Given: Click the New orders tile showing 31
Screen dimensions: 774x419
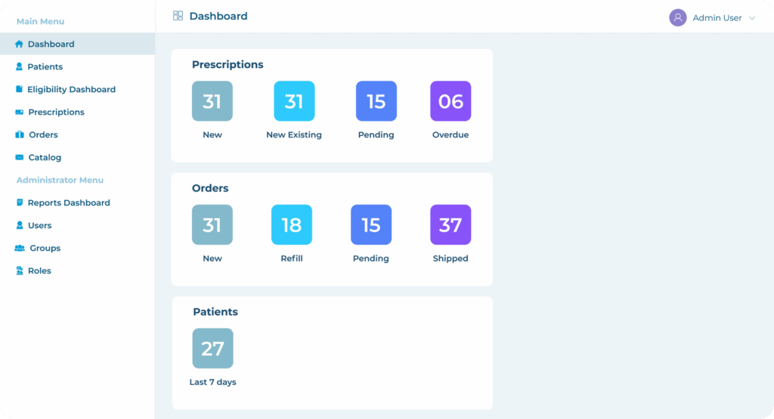Looking at the screenshot, I should (x=212, y=225).
